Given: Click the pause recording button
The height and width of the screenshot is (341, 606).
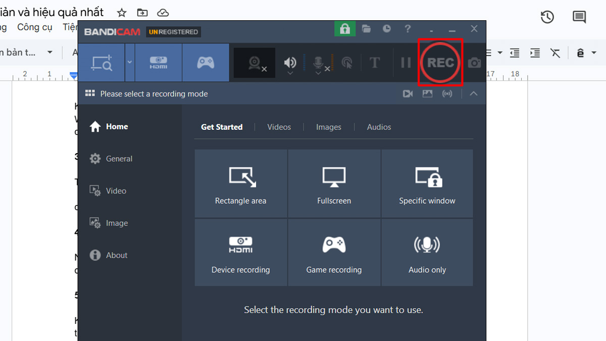Looking at the screenshot, I should [x=406, y=63].
